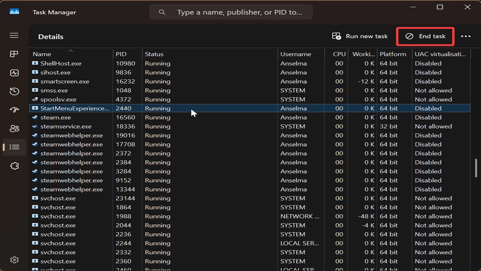Image resolution: width=481 pixels, height=271 pixels.
Task: Go to the Processes page icon
Action: click(x=14, y=54)
